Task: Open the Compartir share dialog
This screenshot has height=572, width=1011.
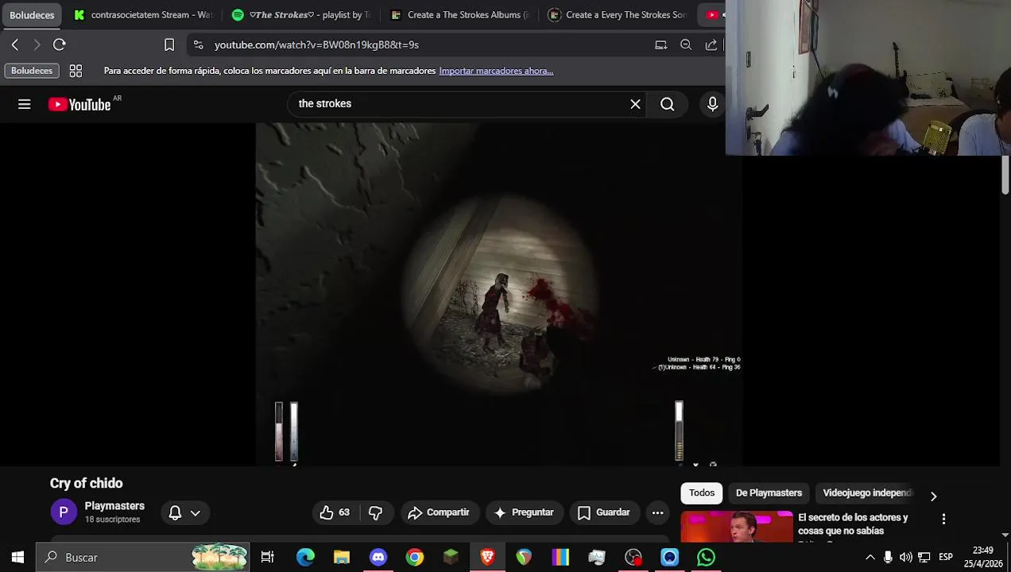Action: [x=439, y=512]
